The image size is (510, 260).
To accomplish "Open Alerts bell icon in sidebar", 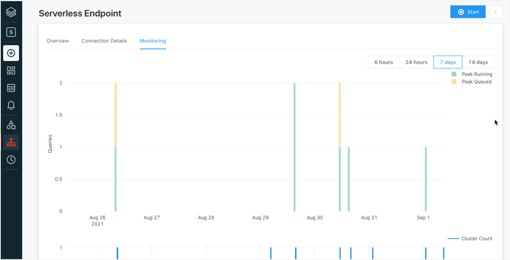I will tap(11, 105).
